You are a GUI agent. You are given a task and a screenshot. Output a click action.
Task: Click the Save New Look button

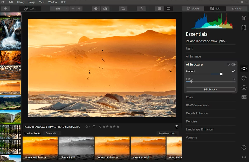tap(168, 133)
